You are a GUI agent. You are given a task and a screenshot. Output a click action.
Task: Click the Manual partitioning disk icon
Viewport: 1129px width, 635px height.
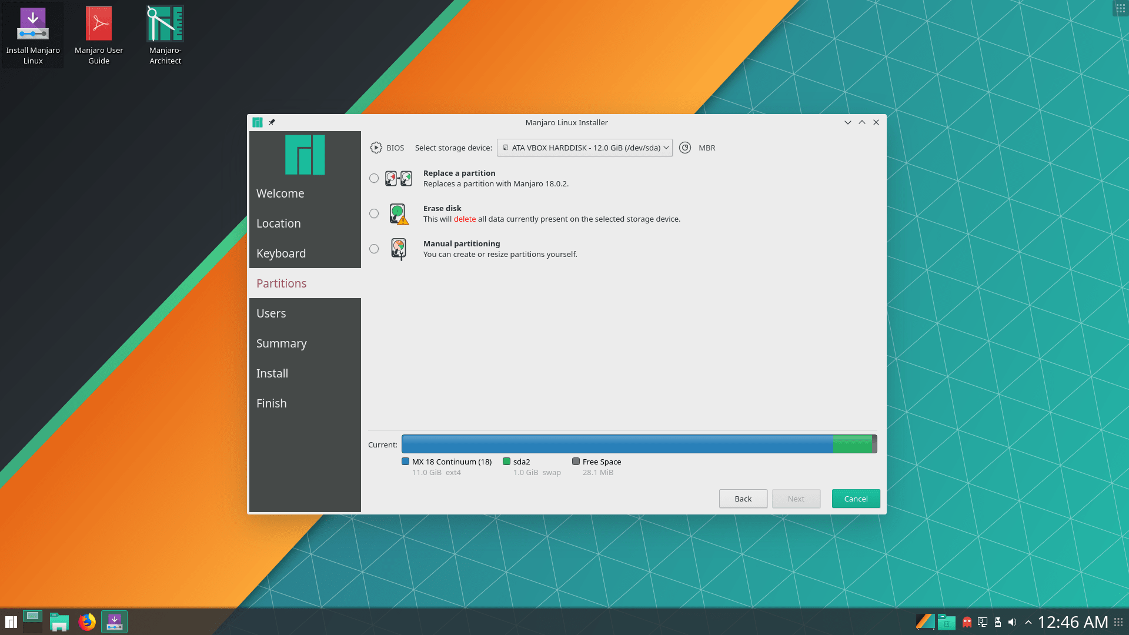coord(399,249)
